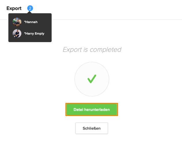The height and width of the screenshot is (154, 182).
Task: Click the *Hannah name label
Action: [x=31, y=22]
